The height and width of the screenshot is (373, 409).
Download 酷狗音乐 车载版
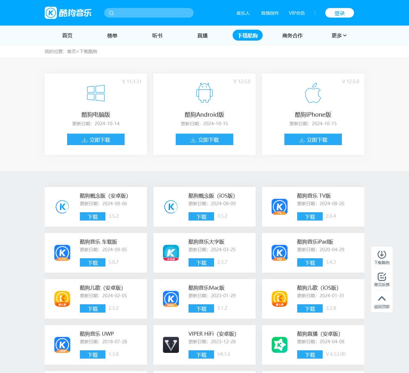coord(93,263)
